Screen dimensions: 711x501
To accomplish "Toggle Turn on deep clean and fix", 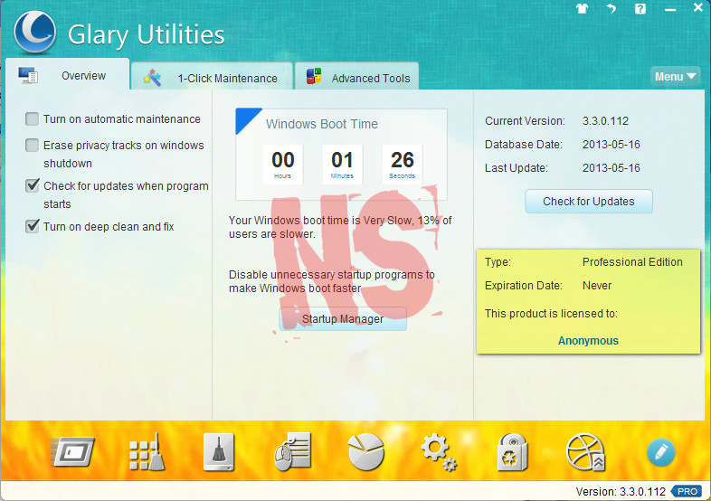I will (33, 226).
